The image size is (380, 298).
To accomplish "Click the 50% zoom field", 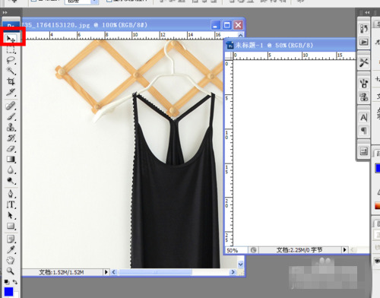I will (x=236, y=250).
